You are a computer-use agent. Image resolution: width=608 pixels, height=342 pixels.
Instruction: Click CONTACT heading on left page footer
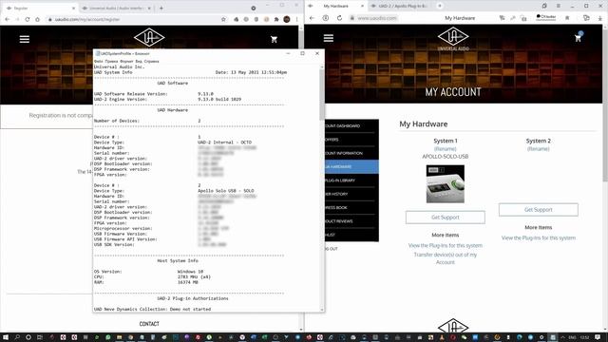149,324
